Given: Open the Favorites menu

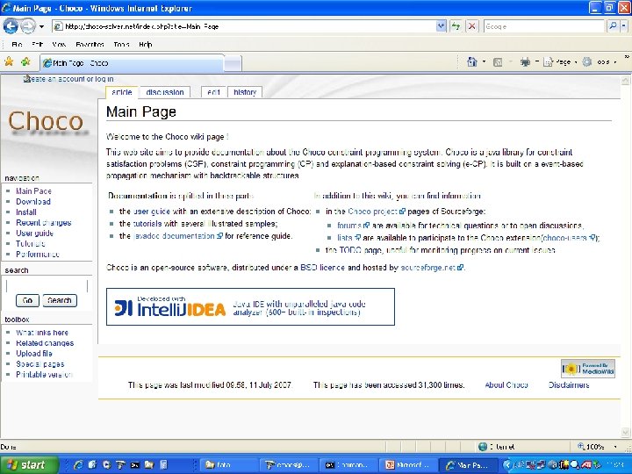Looking at the screenshot, I should pyautogui.click(x=90, y=45).
